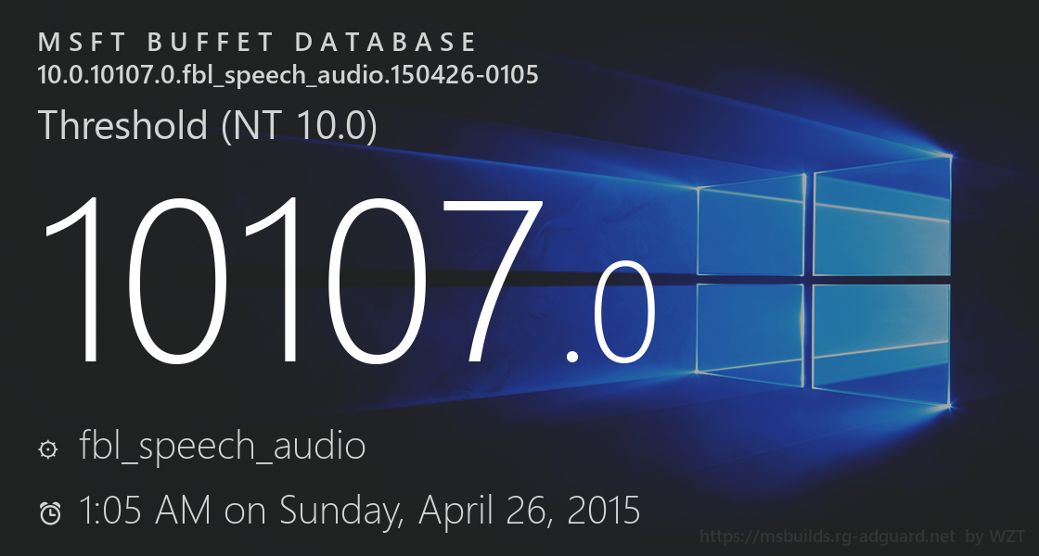This screenshot has width=1039, height=556.
Task: Click the Windows logo graphic
Action: pos(824,282)
